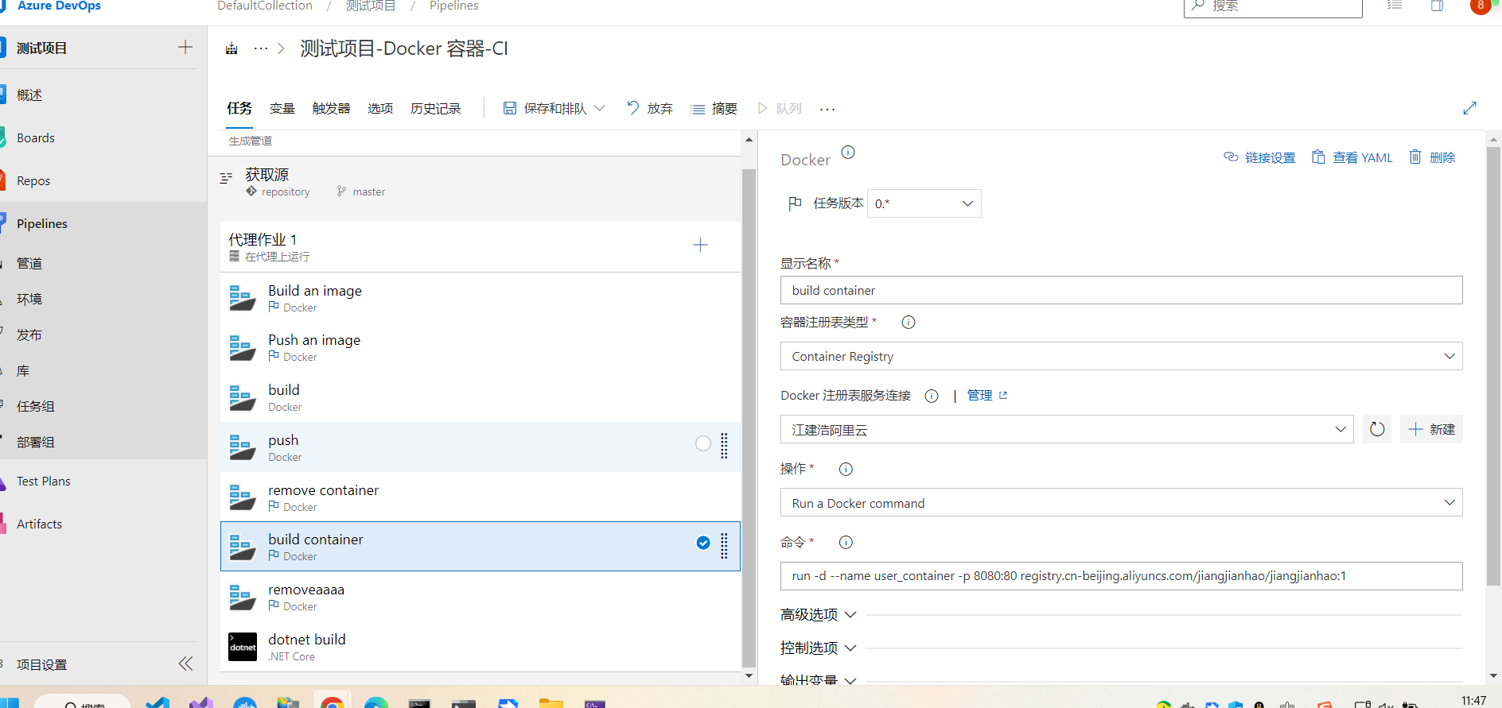Expand the 高级选项 section
Image resolution: width=1502 pixels, height=708 pixels.
819,614
